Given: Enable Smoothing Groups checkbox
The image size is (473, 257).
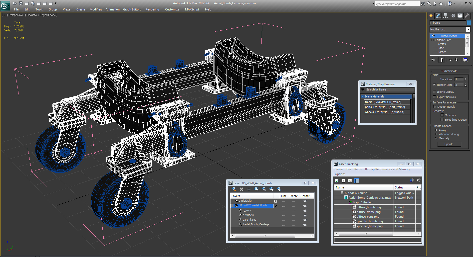Looking at the screenshot, I should tap(442, 120).
